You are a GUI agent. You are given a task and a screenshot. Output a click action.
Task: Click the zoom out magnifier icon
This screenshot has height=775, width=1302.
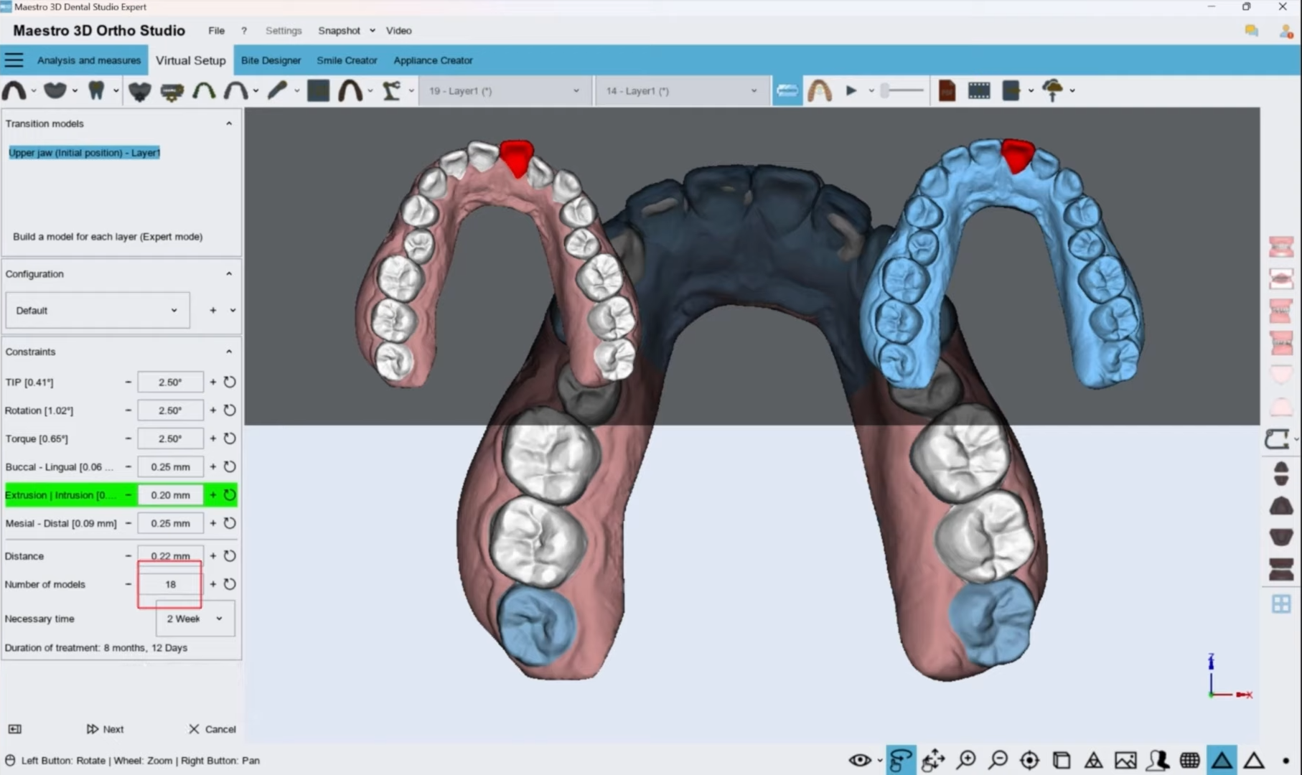click(x=998, y=760)
